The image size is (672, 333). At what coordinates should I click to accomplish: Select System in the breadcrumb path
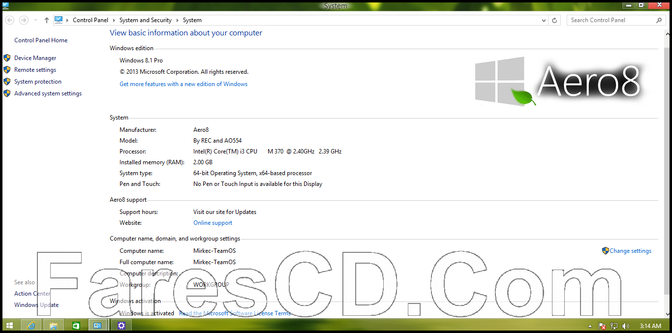tap(192, 20)
